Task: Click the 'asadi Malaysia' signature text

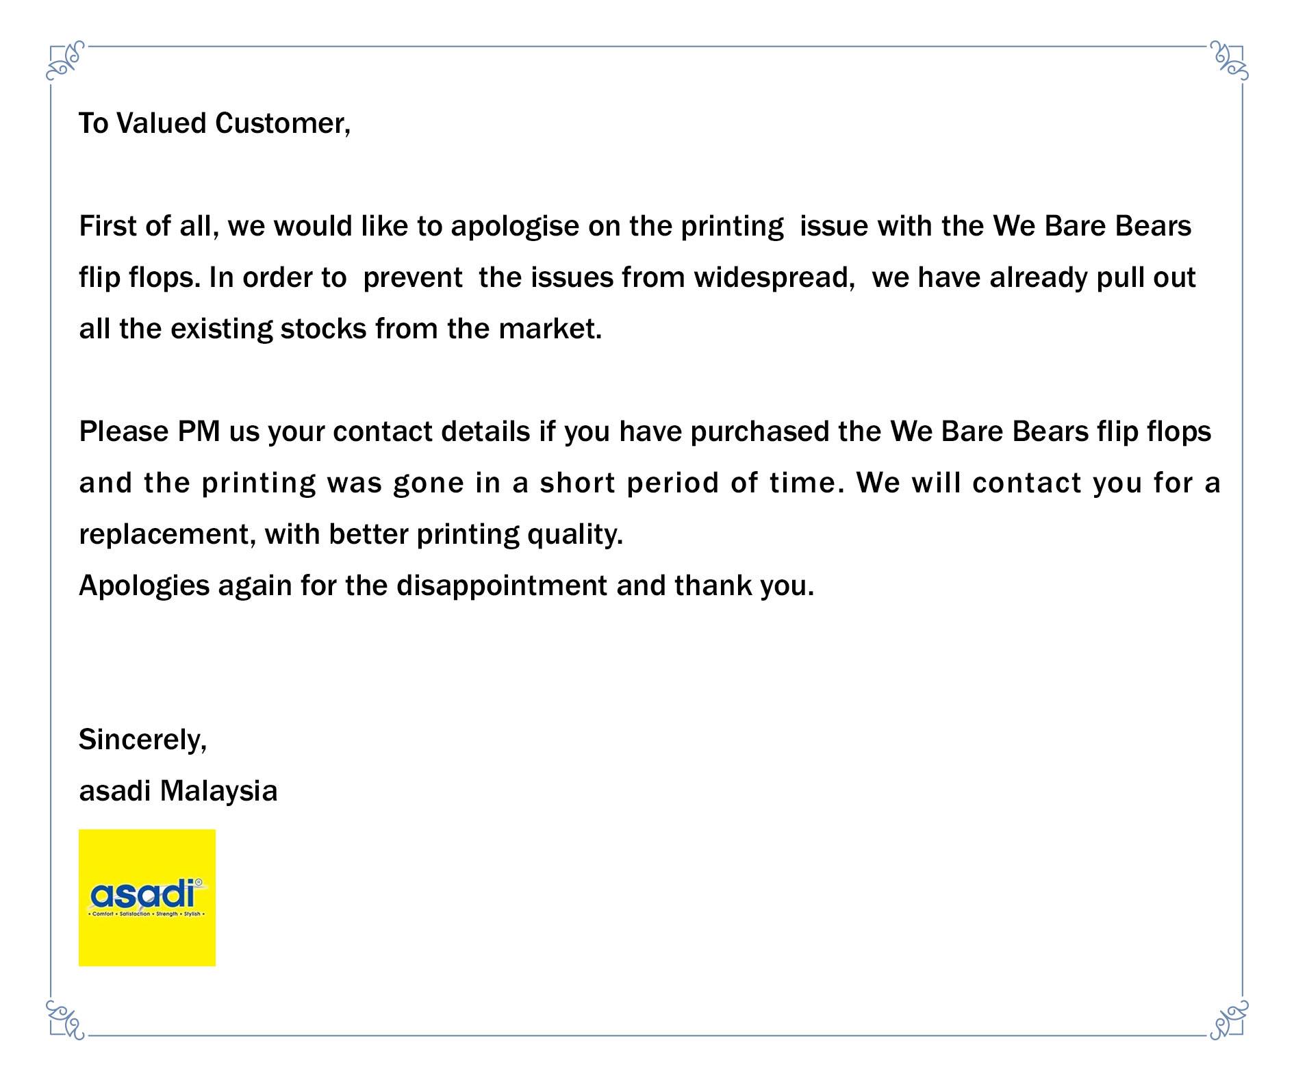Action: pyautogui.click(x=178, y=792)
